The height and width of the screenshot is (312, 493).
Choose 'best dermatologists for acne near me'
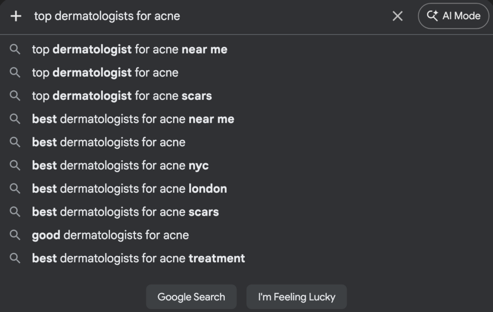[133, 119]
